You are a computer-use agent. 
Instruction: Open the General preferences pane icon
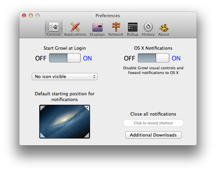[54, 27]
